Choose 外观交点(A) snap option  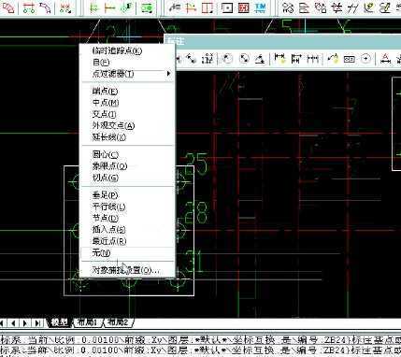coord(127,125)
